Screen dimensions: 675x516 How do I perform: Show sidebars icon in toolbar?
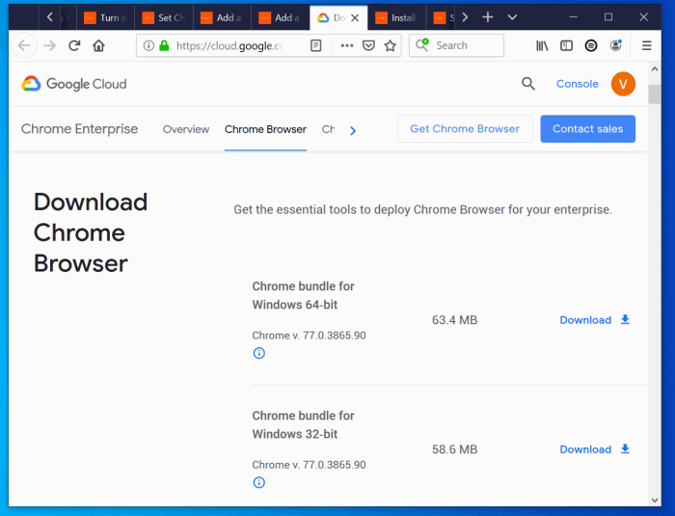click(567, 45)
